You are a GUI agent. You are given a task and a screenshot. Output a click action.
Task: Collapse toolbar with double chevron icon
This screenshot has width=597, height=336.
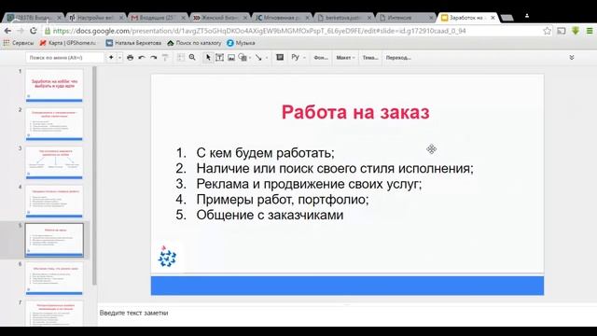(x=572, y=58)
